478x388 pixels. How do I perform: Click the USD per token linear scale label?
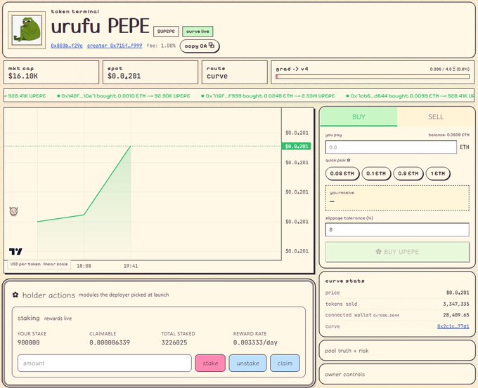point(39,264)
